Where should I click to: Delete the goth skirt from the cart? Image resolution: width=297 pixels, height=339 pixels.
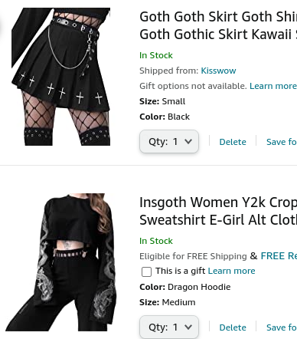[233, 142]
